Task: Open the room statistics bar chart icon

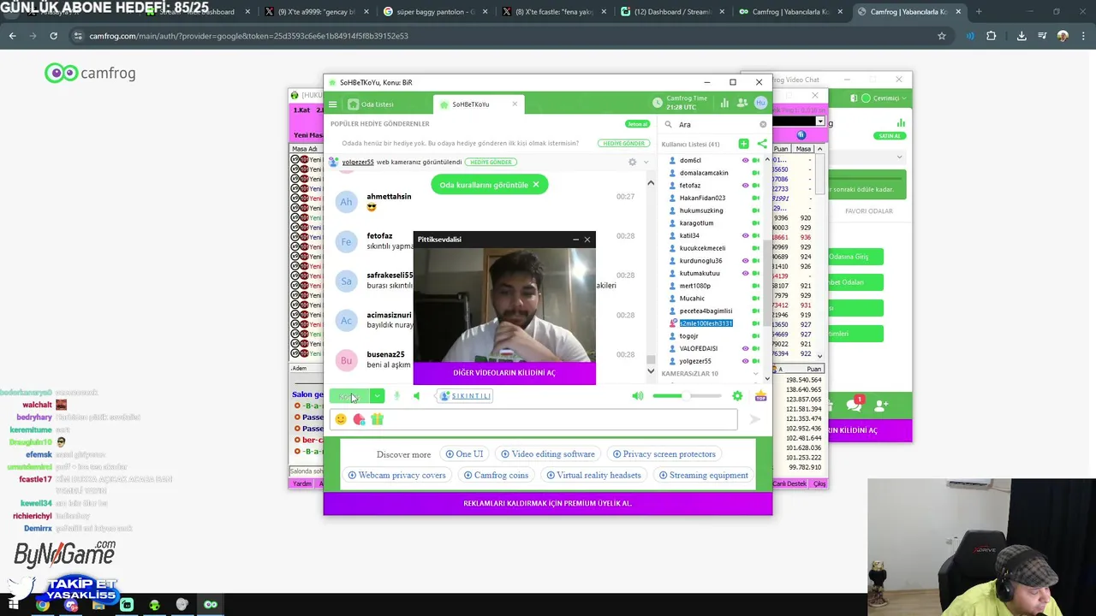Action: click(x=724, y=103)
